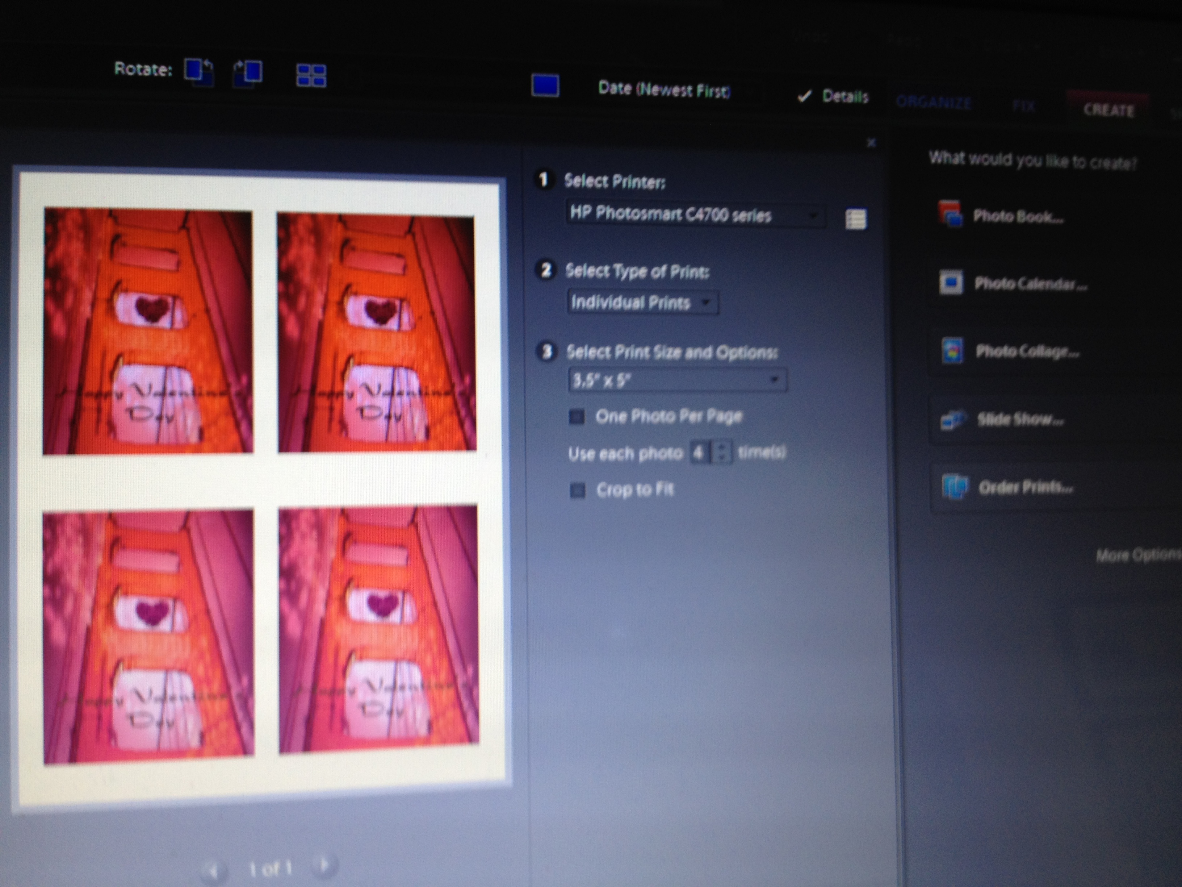This screenshot has height=887, width=1182.
Task: Enable Crop to Fit checkbox
Action: [578, 490]
